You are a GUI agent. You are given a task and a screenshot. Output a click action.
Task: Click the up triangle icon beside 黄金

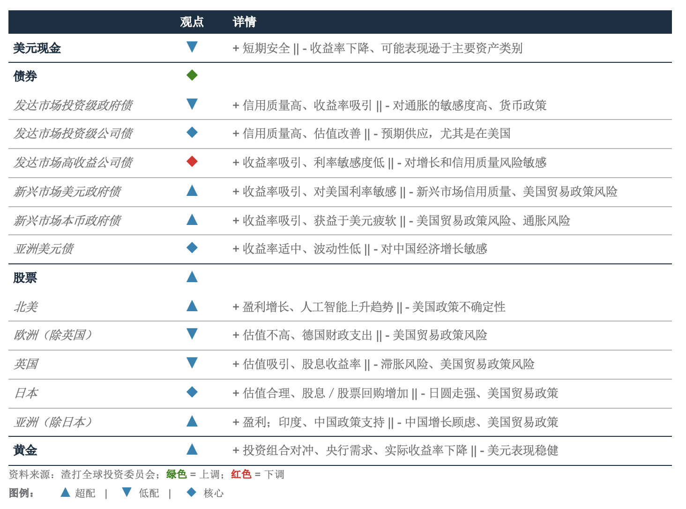click(x=192, y=449)
